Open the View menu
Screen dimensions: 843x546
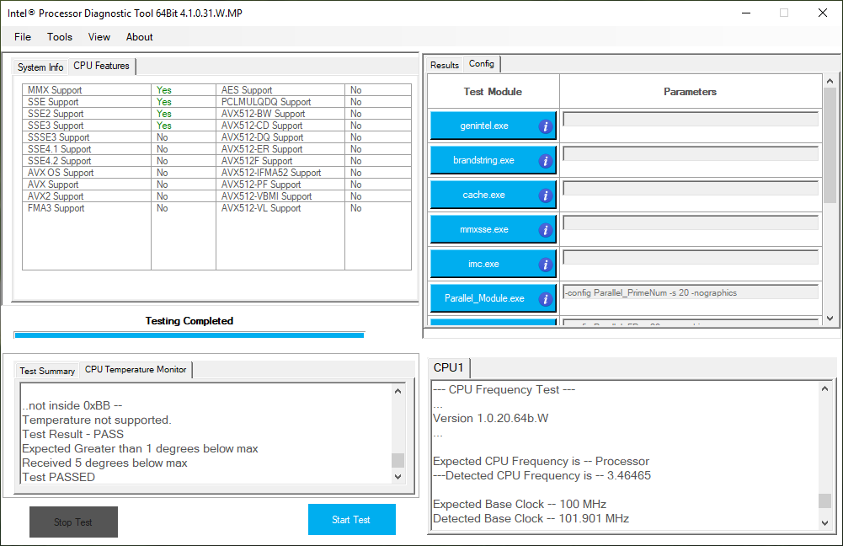coord(99,37)
